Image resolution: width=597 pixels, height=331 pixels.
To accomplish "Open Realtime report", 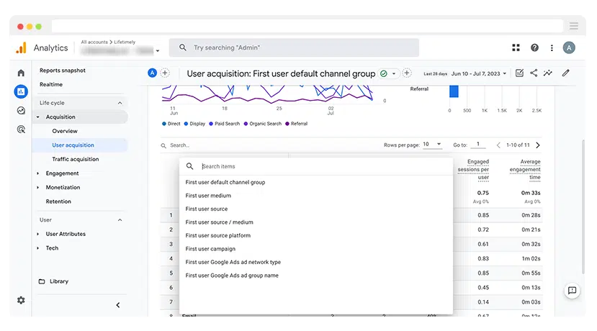I will (x=51, y=84).
